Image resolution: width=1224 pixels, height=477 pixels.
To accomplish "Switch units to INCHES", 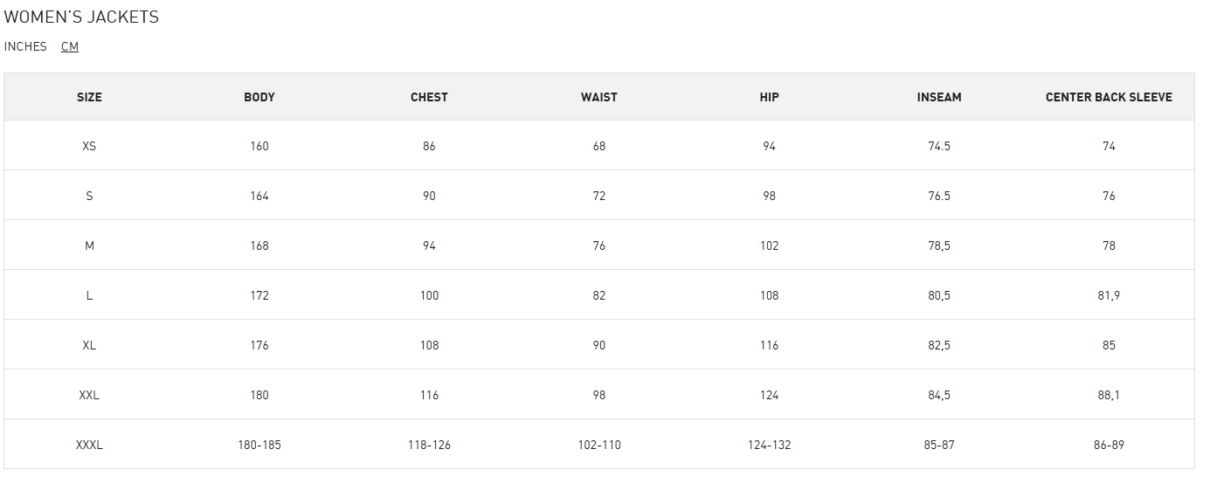I will pyautogui.click(x=25, y=47).
